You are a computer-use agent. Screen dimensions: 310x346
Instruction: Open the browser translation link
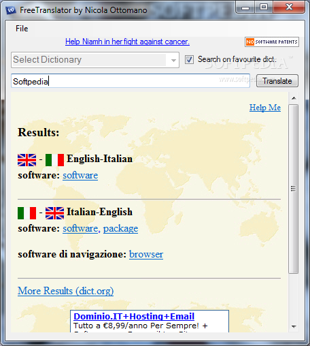click(146, 254)
